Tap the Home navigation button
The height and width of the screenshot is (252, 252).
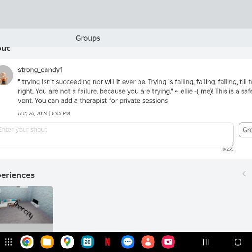pyautogui.click(x=238, y=242)
